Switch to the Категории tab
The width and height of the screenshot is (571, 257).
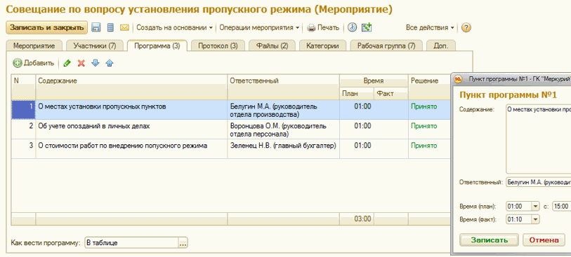(x=322, y=46)
